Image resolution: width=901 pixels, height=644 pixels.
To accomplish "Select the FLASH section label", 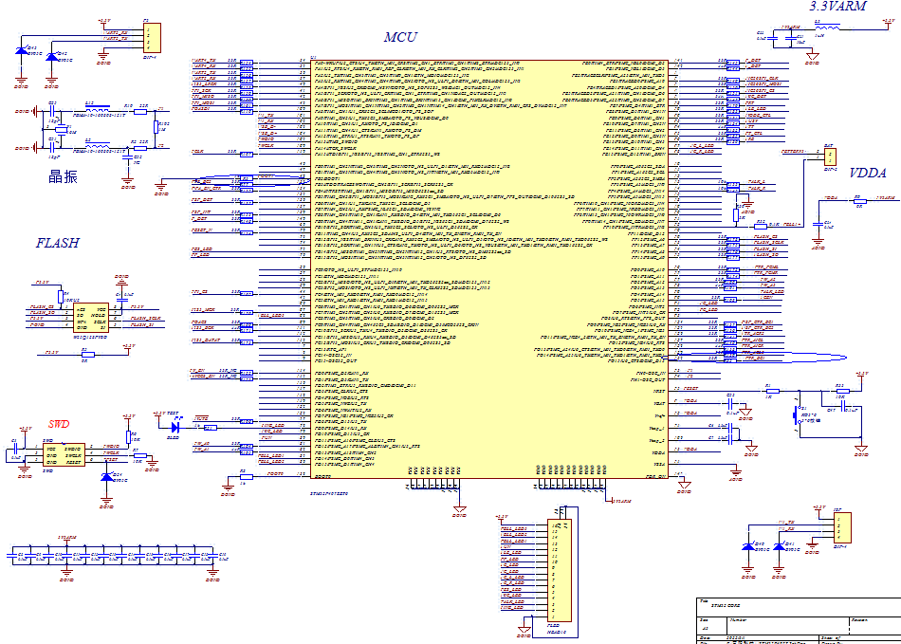I will (58, 243).
